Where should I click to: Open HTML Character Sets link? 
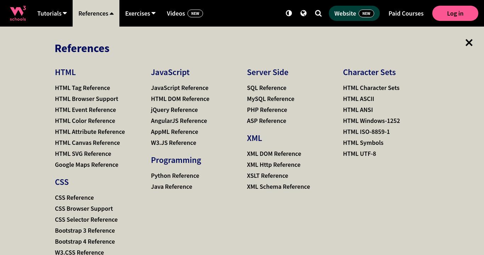click(371, 87)
